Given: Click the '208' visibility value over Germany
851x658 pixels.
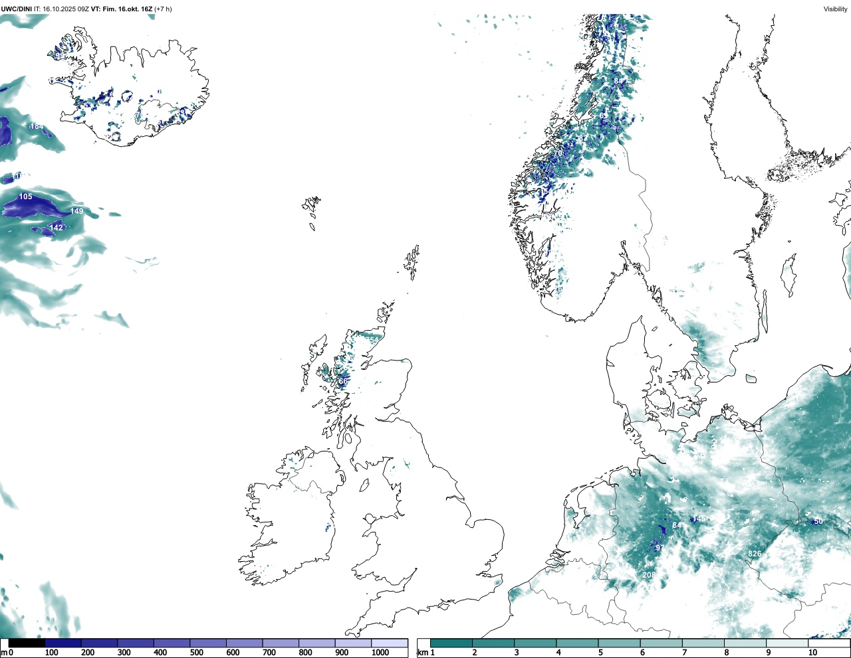Looking at the screenshot, I should [x=649, y=574].
